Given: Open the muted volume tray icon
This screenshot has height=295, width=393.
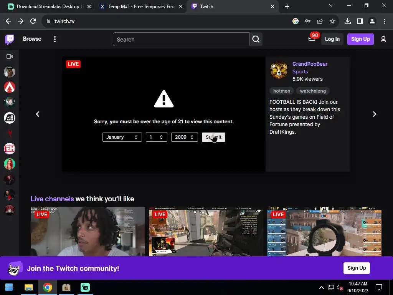Looking at the screenshot, I should (340, 287).
